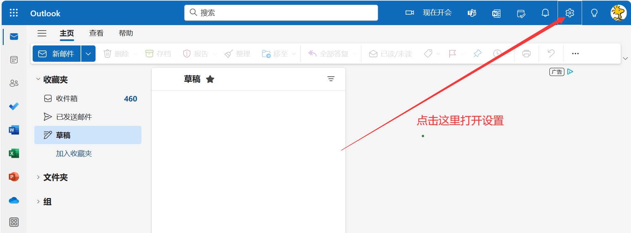The image size is (631, 233).
Task: Expand the 文件夹 section
Action: pos(38,177)
